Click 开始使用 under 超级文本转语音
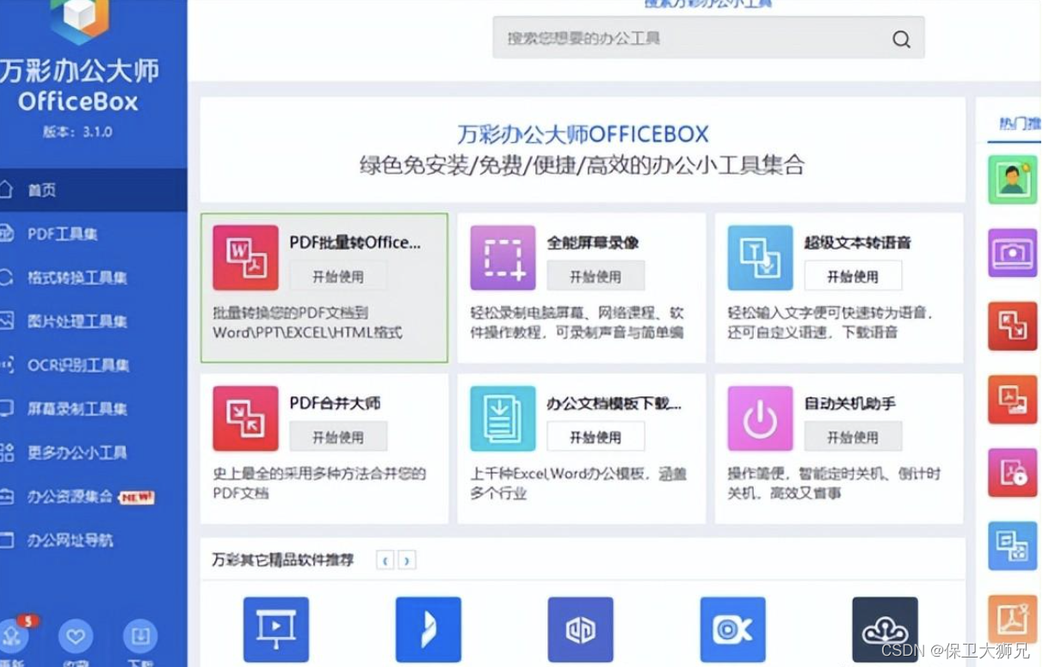This screenshot has height=667, width=1043. coord(853,277)
